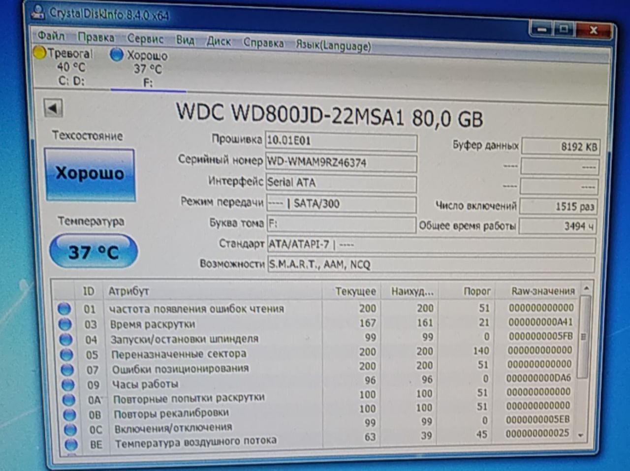Click the Raw-значения column header
Viewport: 630px width, 471px height.
(537, 291)
